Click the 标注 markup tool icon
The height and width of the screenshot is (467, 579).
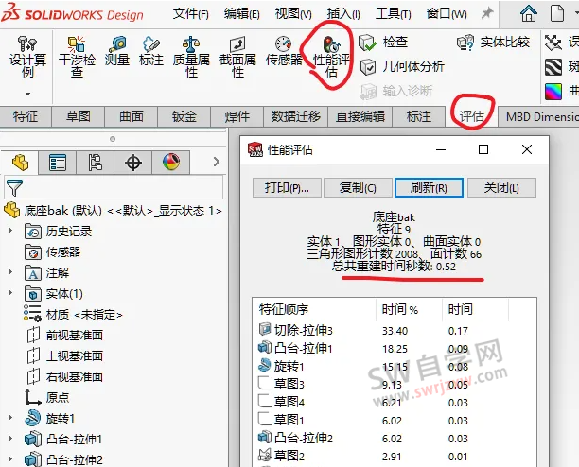click(151, 52)
